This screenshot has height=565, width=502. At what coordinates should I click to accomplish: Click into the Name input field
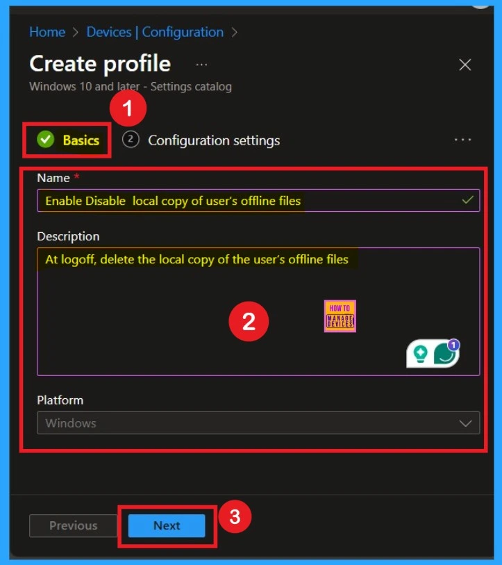click(258, 200)
